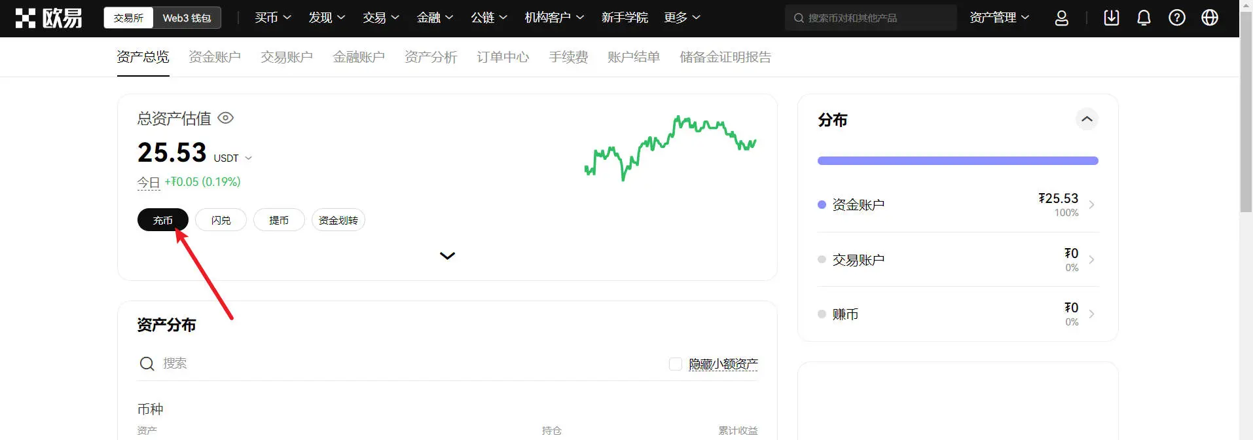Click the 持仓 column header
Screen dimensions: 1253x440
[552, 430]
